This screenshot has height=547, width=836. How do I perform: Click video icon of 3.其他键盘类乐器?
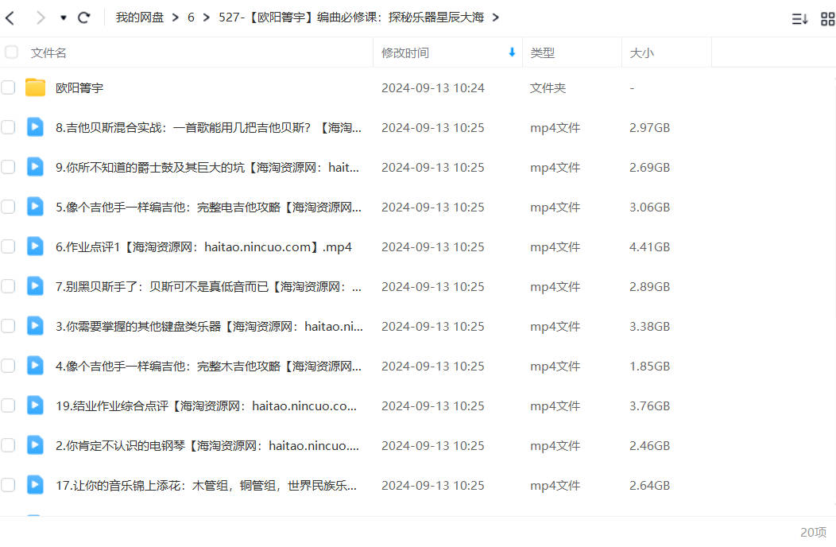click(35, 325)
